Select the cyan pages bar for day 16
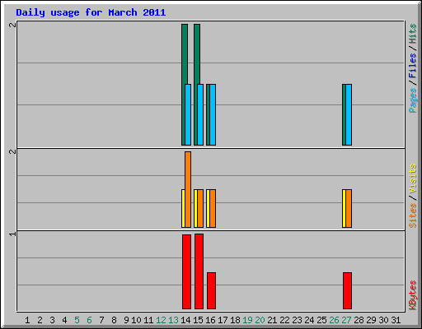This screenshot has width=422, height=329. (x=213, y=114)
